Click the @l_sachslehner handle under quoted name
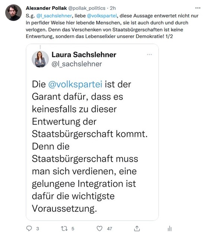The image size is (205, 237). point(77,64)
